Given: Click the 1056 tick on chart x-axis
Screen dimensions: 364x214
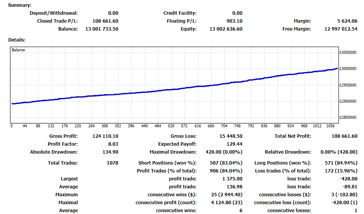Looking at the screenshot, I should (x=330, y=126).
